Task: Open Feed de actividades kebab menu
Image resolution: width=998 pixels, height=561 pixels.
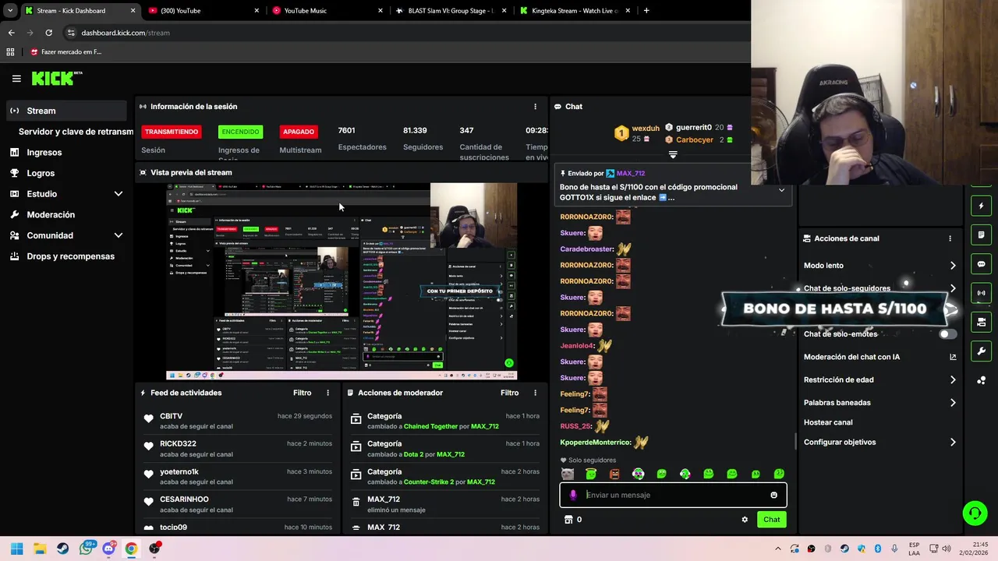Action: (327, 393)
